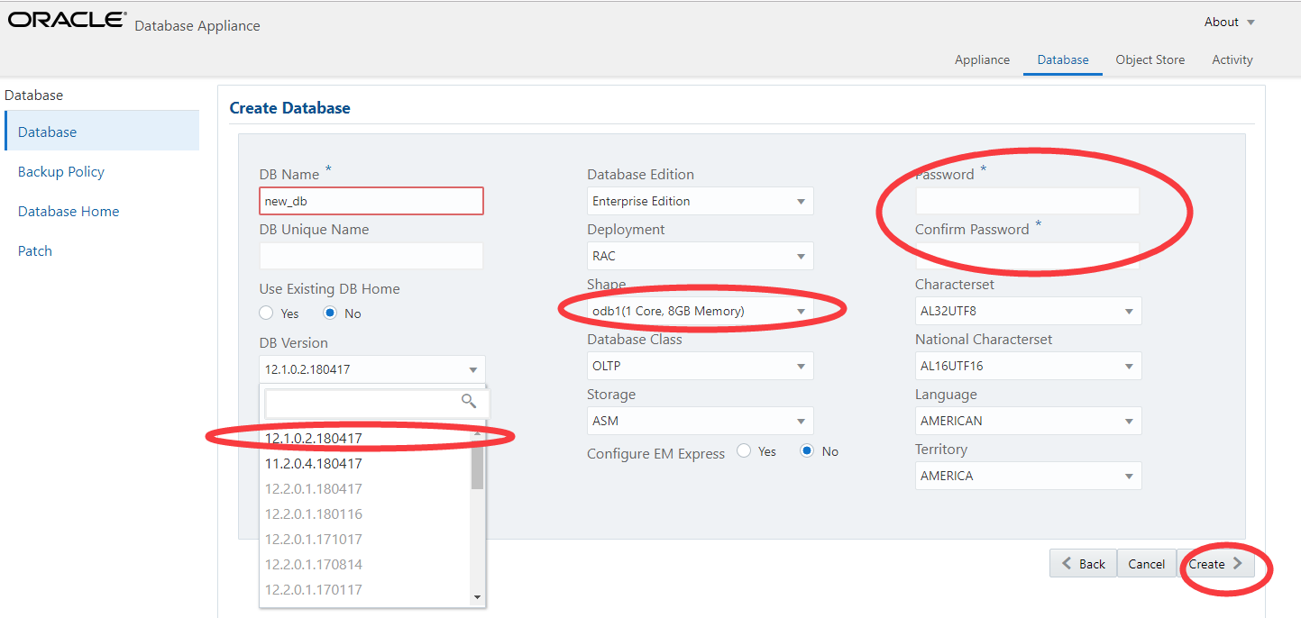Click the magnifier icon in the version search box
Image resolution: width=1301 pixels, height=618 pixels.
pos(468,401)
